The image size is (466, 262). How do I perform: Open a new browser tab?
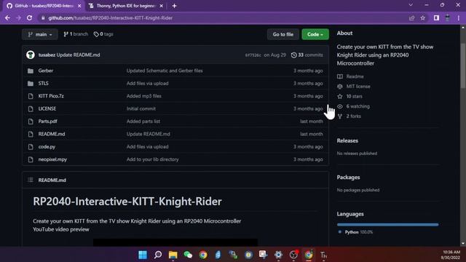click(175, 6)
